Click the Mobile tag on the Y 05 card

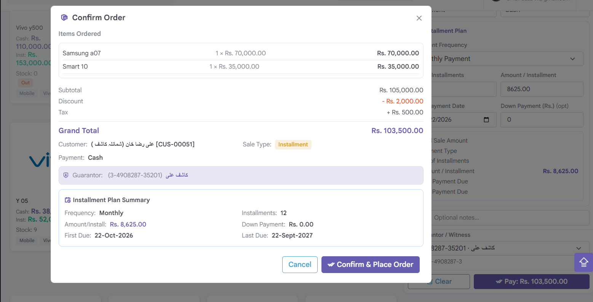[x=27, y=241]
